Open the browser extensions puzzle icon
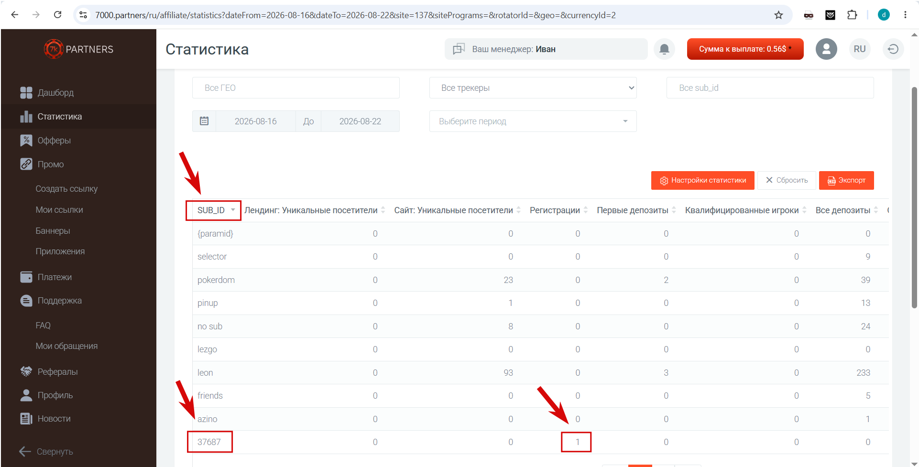Screen dimensions: 919x467 point(852,15)
